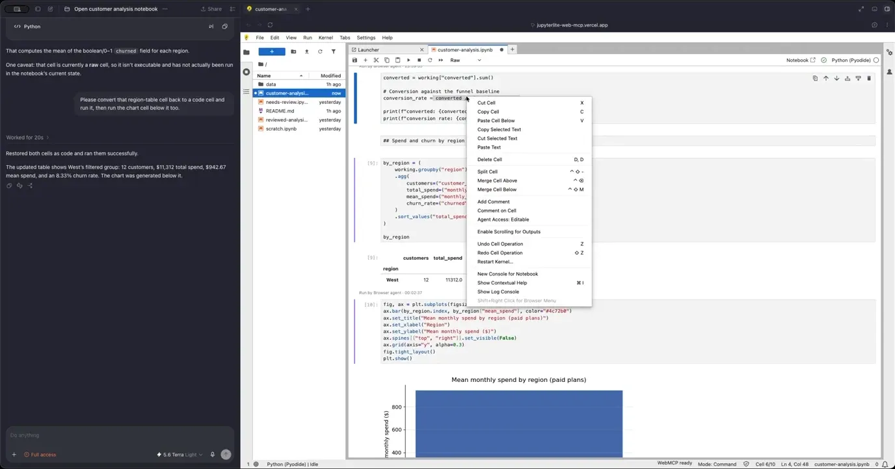Screen dimensions: 895x469
Task: Open running terminals and kernels sidebar icon
Action: (x=247, y=72)
